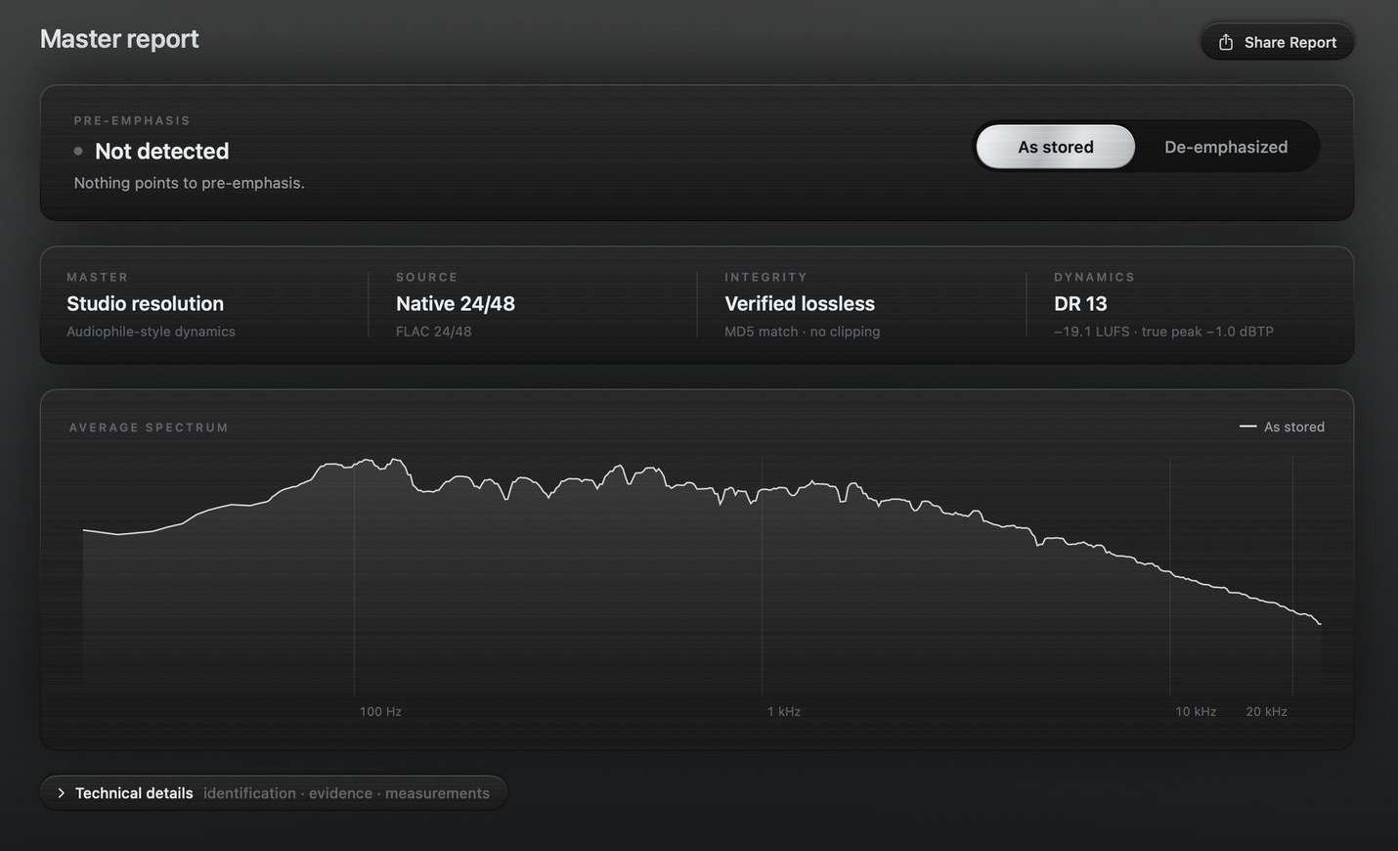1398x851 pixels.
Task: Click the 10 kHz axis label
Action: 1196,711
